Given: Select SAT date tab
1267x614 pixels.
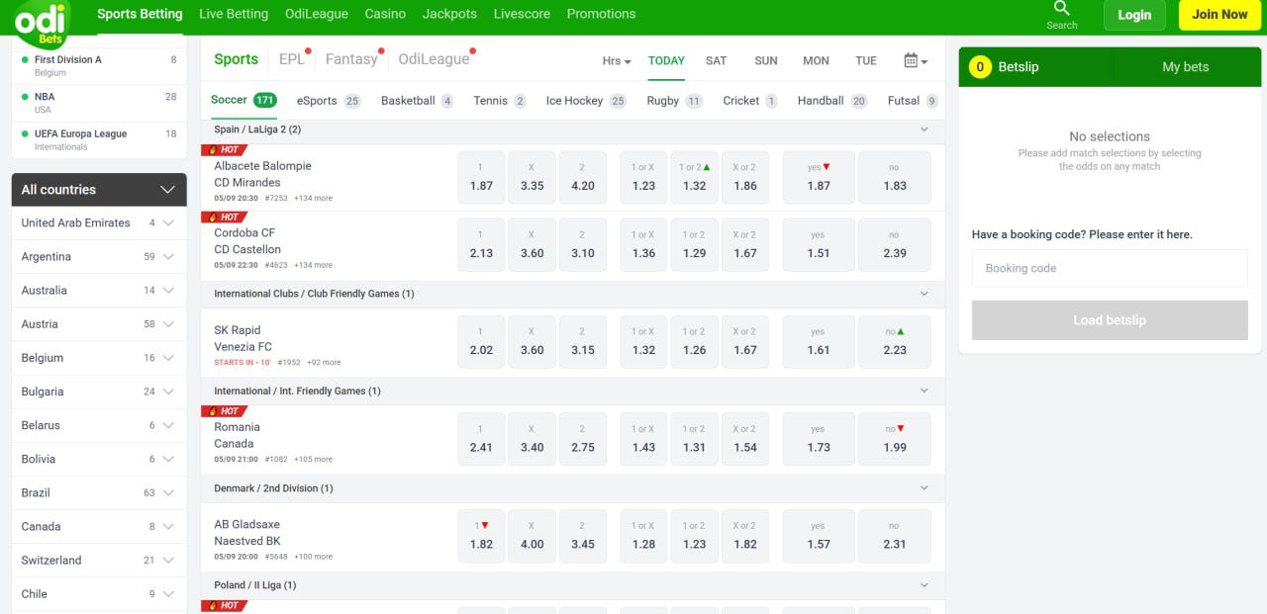Looking at the screenshot, I should click(717, 60).
